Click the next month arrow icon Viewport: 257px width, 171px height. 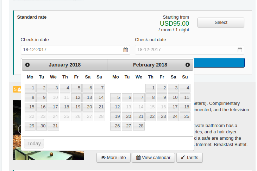click(x=188, y=65)
